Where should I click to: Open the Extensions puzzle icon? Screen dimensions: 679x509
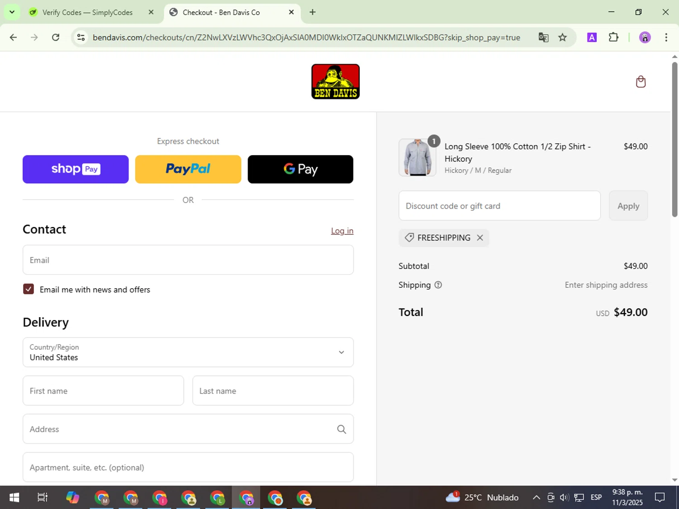pyautogui.click(x=613, y=38)
